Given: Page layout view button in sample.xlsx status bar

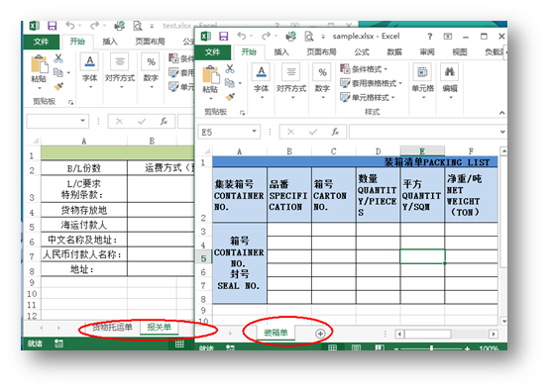Looking at the screenshot, I should (x=356, y=347).
